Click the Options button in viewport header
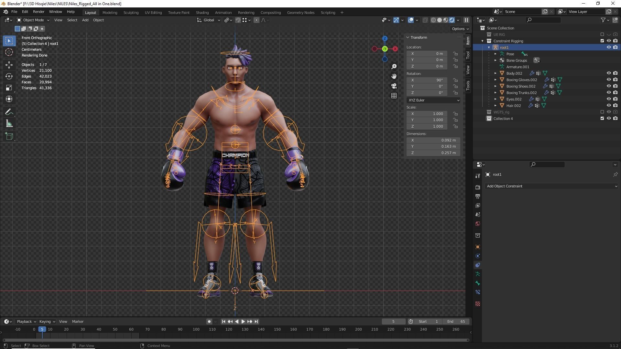Screen dimensions: 621x349 click(x=460, y=29)
